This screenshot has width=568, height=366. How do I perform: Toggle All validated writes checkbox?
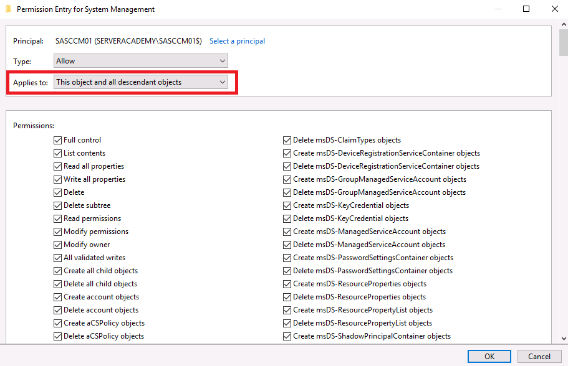57,258
